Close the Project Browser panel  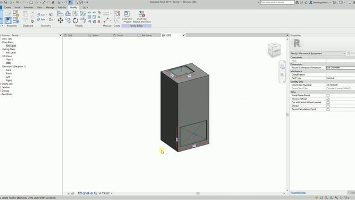click(x=60, y=36)
